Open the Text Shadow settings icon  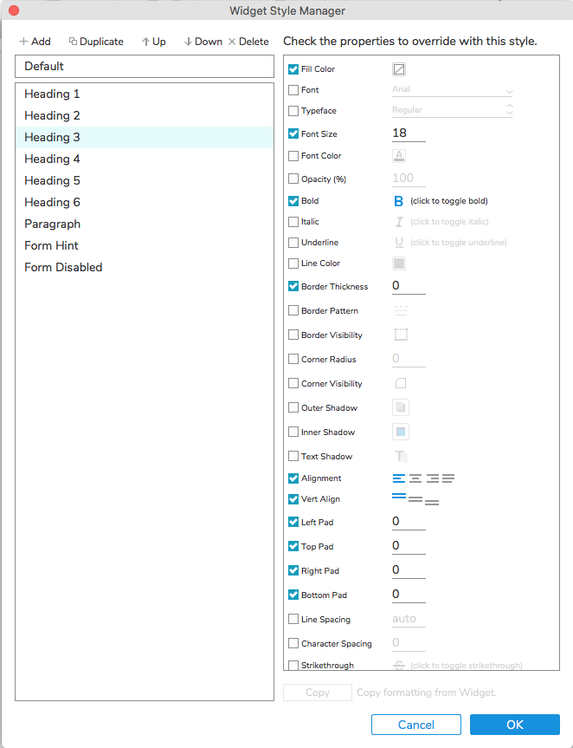(401, 456)
